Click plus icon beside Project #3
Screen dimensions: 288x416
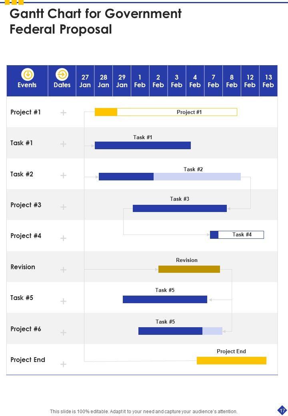[63, 207]
